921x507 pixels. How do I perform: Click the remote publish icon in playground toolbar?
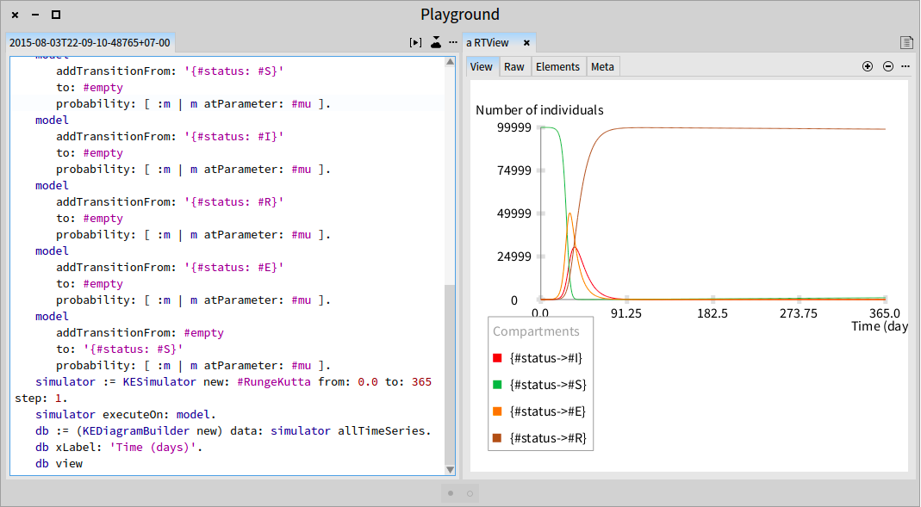(435, 42)
